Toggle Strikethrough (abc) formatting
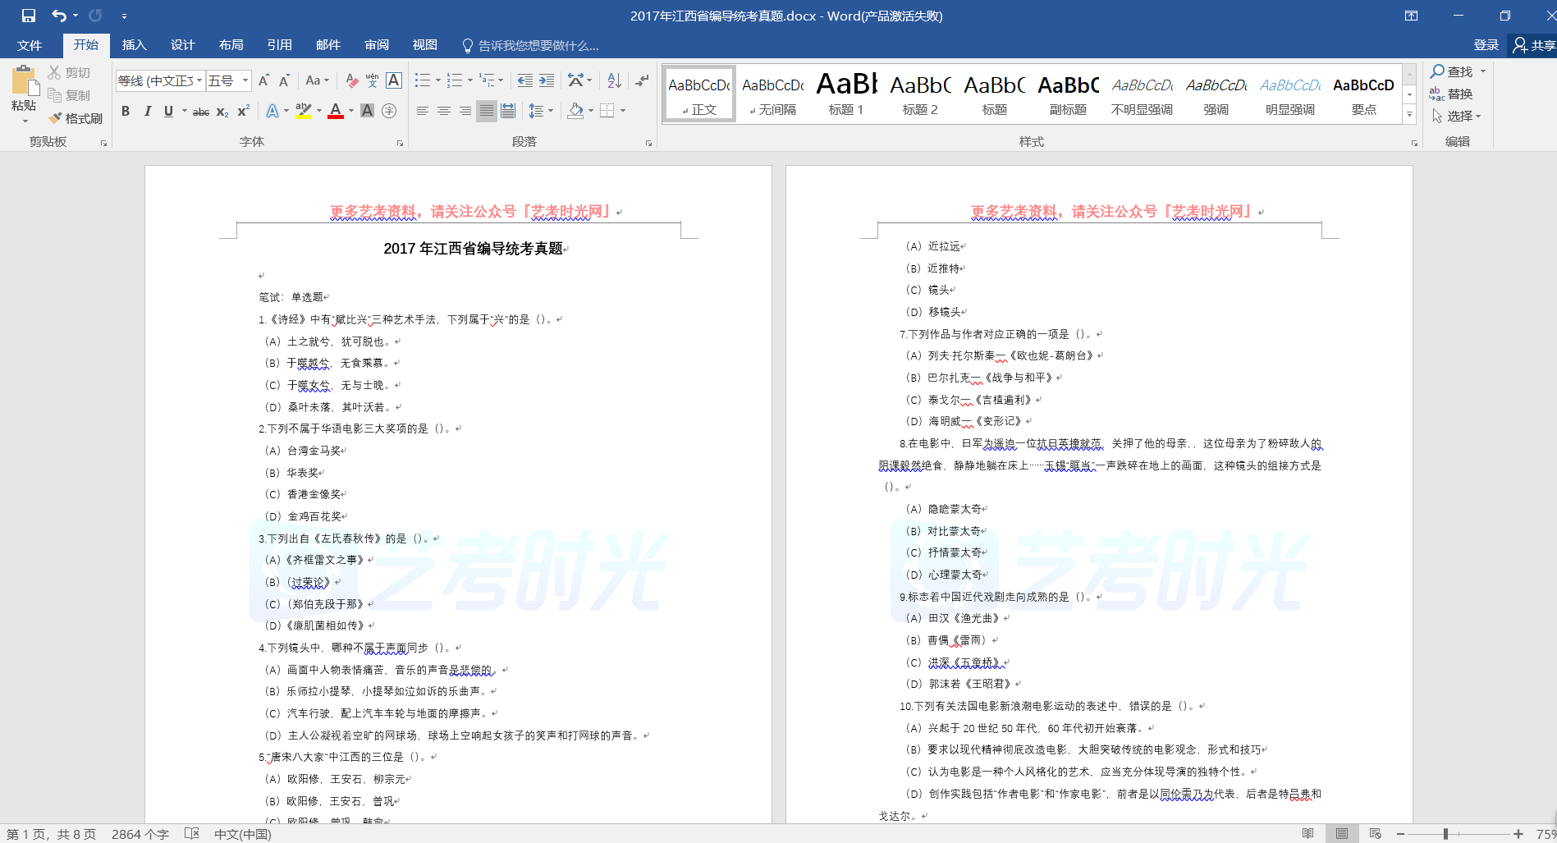The image size is (1557, 843). 200,112
